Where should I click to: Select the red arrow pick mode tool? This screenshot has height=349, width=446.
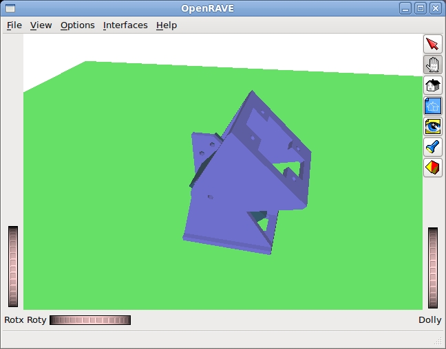[433, 44]
